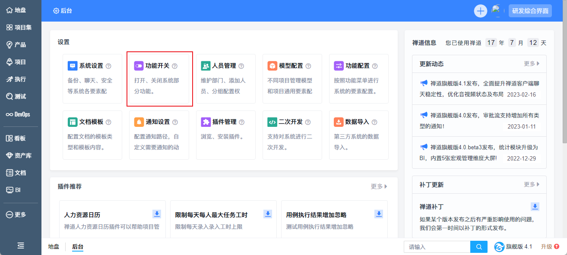Viewport: 567px width, 255px height.
Task: Click the plus quick-create button in header
Action: (x=481, y=11)
